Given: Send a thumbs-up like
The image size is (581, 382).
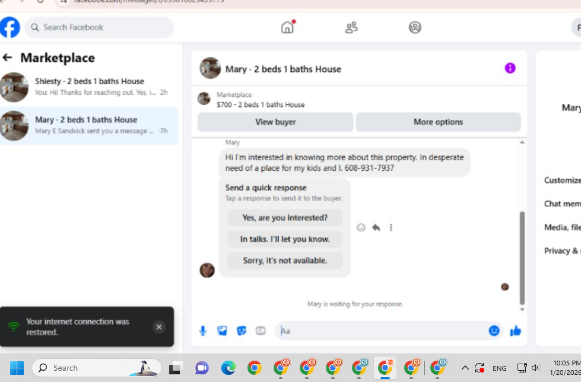Looking at the screenshot, I should click(x=515, y=330).
